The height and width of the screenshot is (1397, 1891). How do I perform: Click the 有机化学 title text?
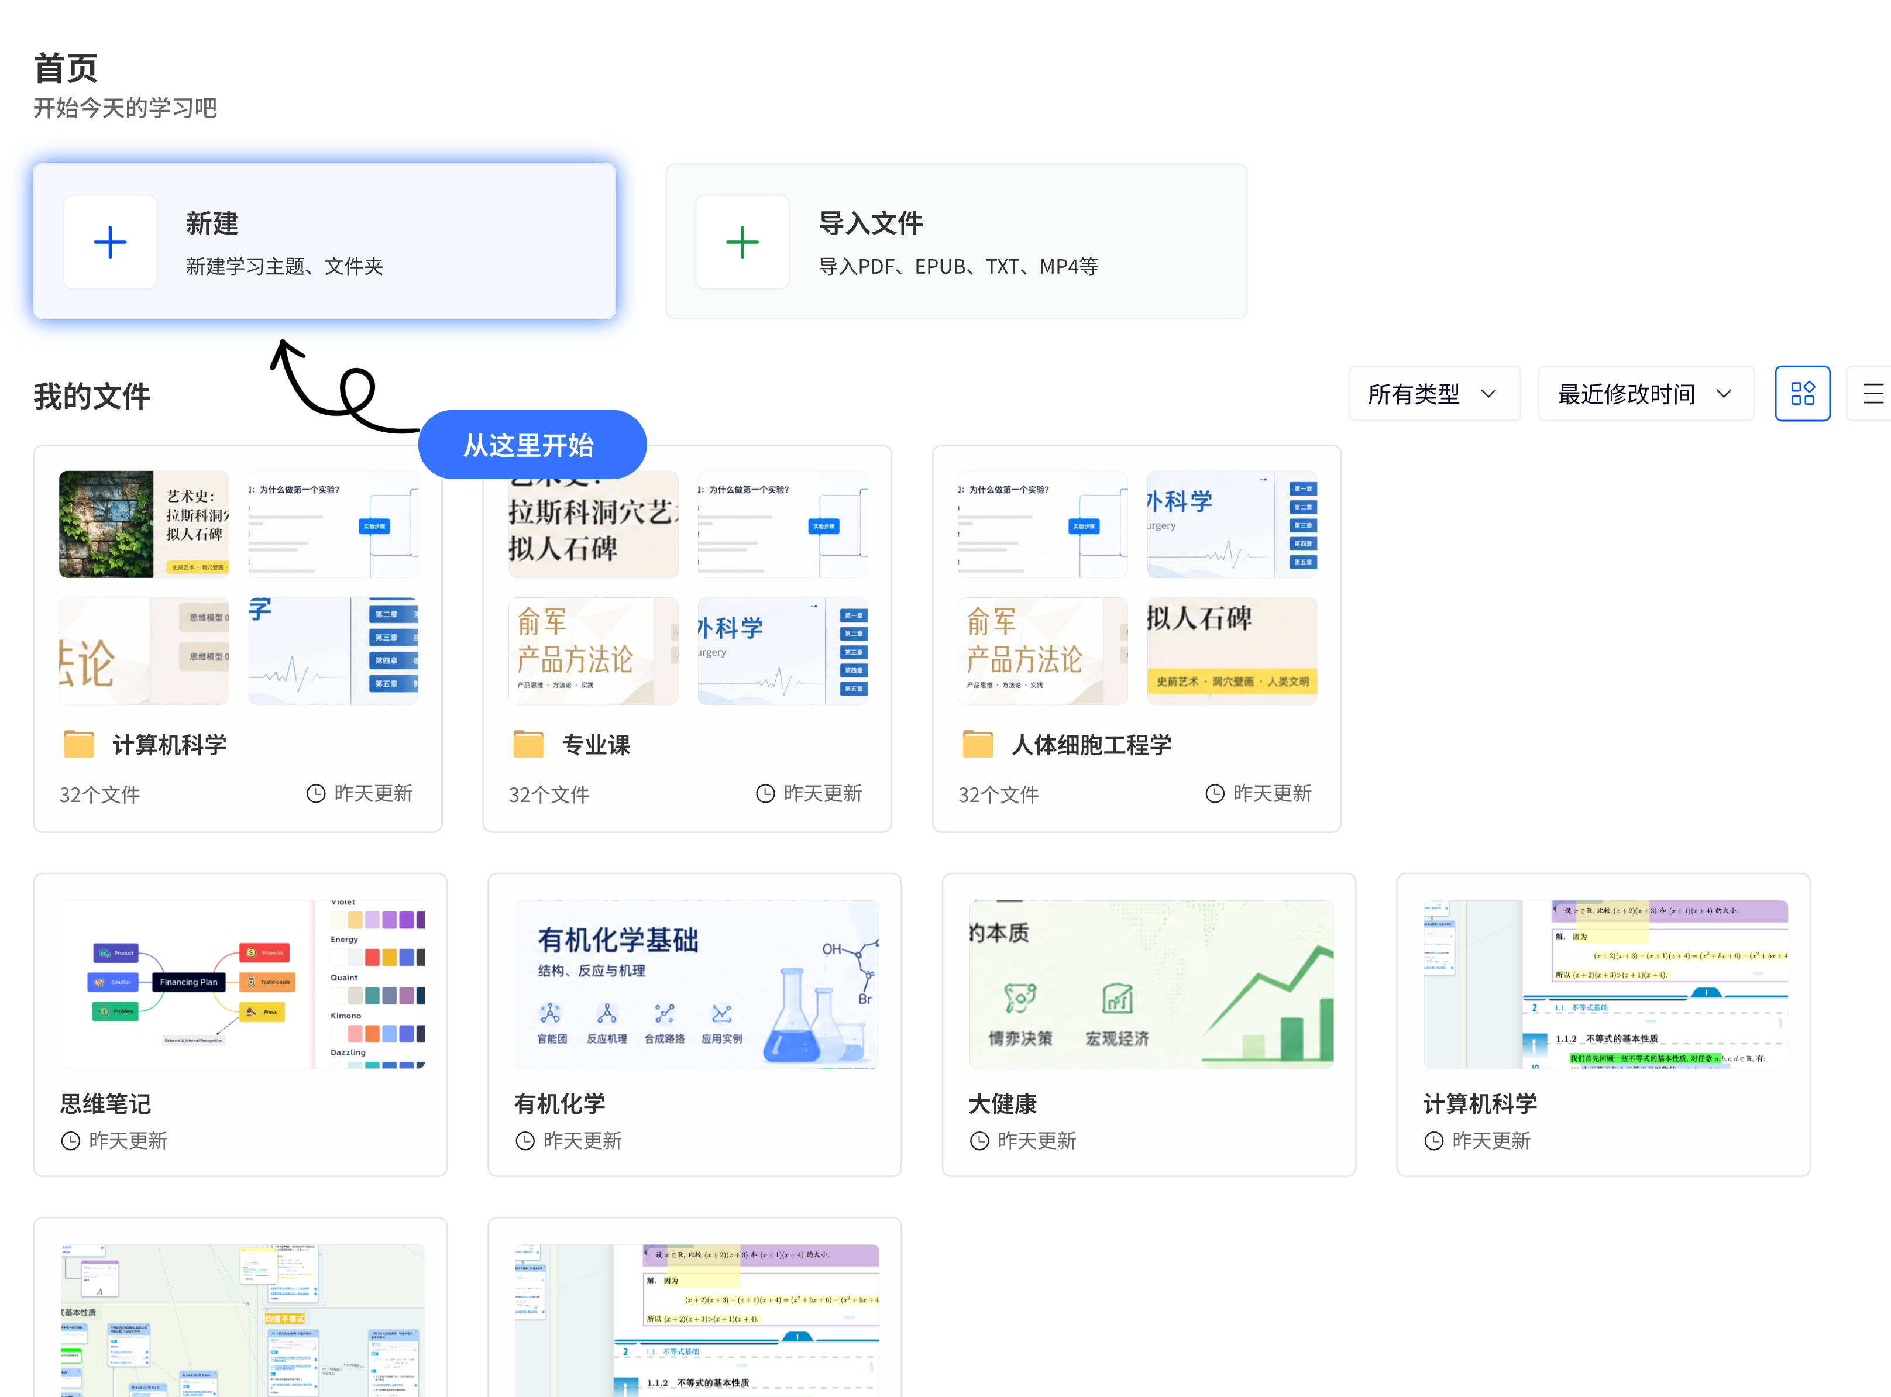click(x=560, y=1103)
